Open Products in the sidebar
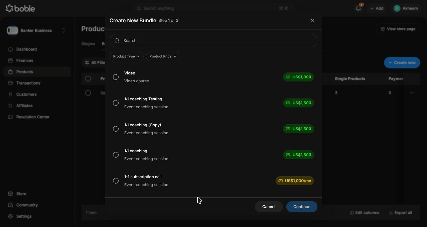Screen dimensions: 427x227 click(x=37, y=72)
